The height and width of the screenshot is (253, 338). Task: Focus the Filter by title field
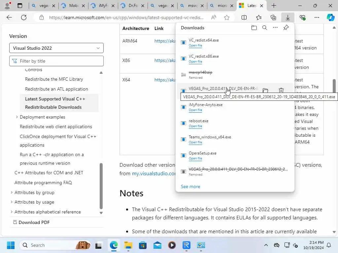pyautogui.click(x=56, y=61)
